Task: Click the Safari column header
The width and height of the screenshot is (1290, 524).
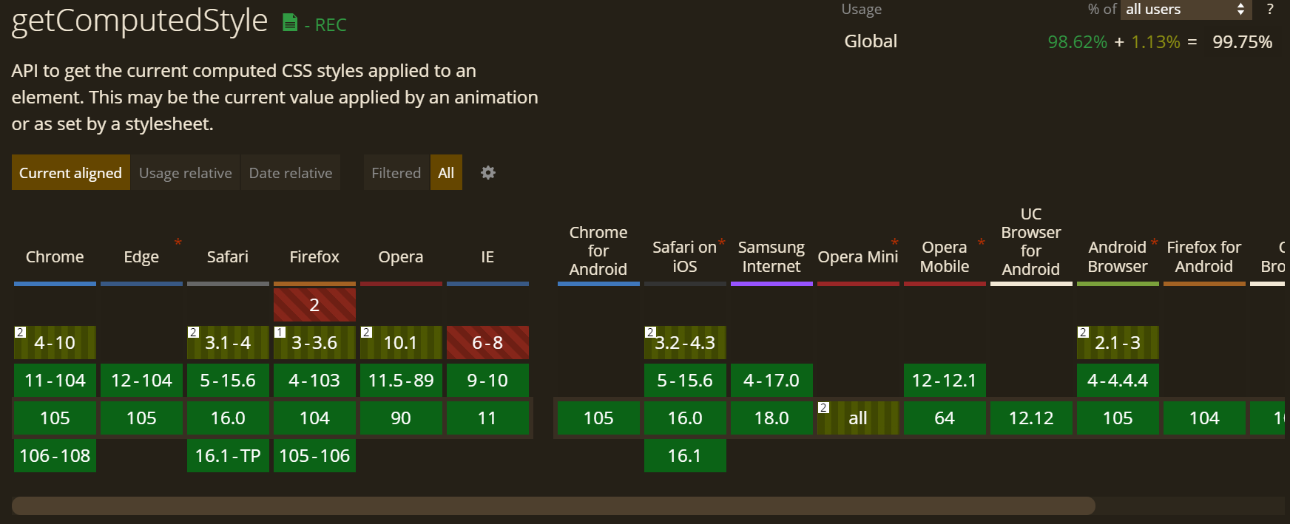Action: 228,256
